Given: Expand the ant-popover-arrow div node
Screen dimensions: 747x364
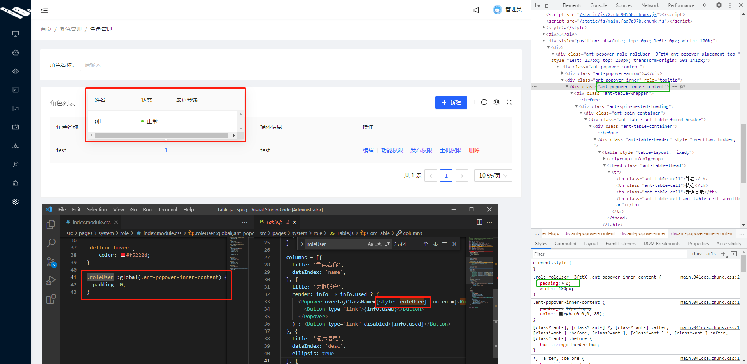Looking at the screenshot, I should click(562, 73).
